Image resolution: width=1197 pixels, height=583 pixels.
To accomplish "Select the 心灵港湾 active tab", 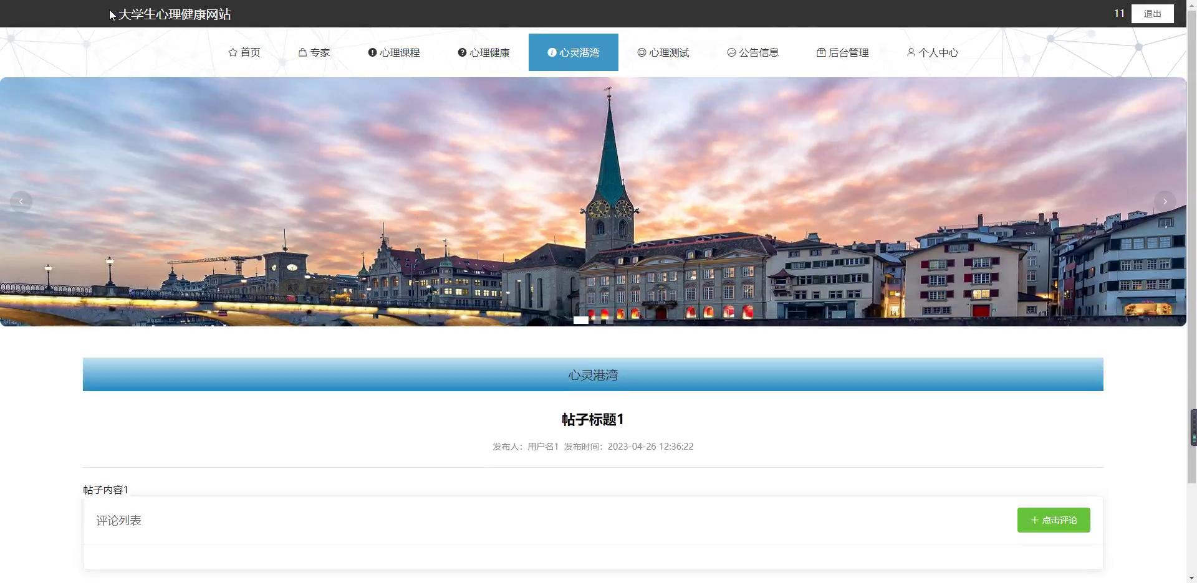I will click(574, 52).
